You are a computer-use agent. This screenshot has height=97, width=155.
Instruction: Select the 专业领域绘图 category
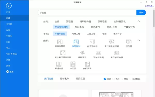(61, 27)
